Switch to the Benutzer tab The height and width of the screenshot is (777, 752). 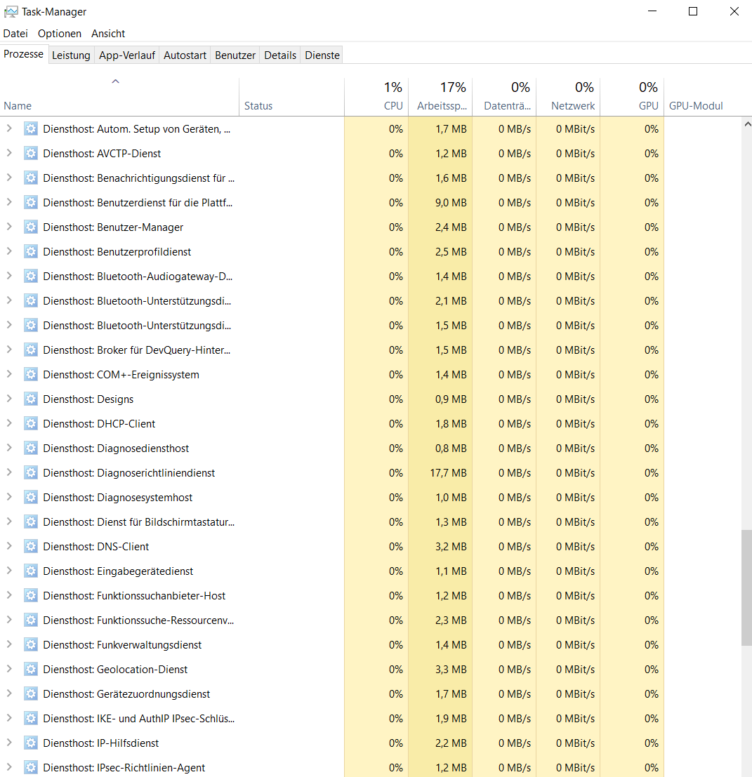pos(235,55)
